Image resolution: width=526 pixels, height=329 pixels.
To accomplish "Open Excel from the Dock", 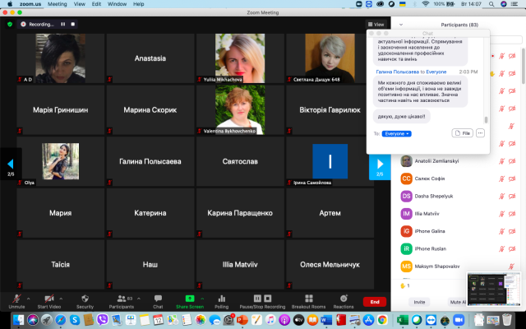I will (402, 320).
